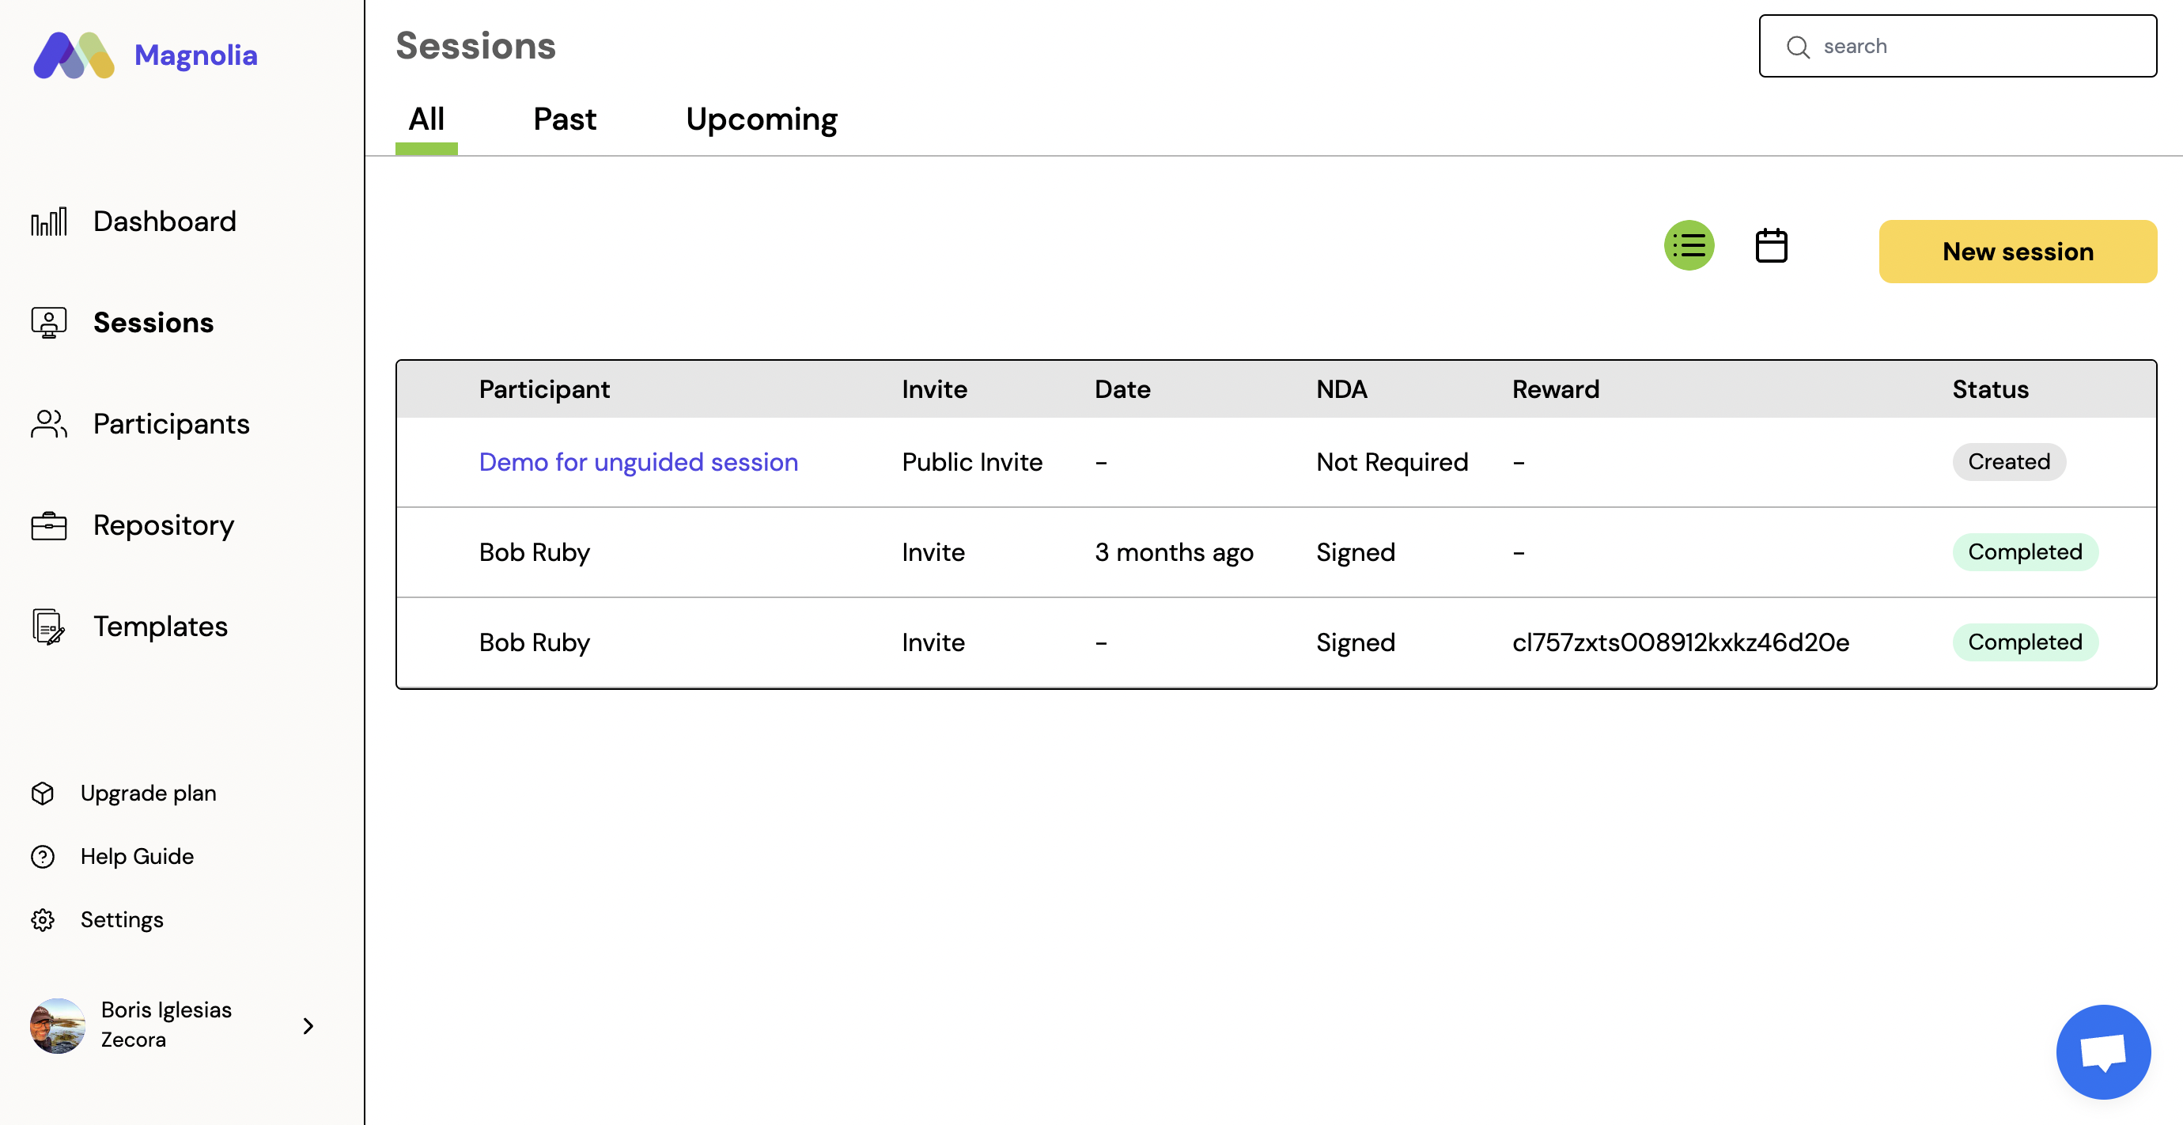Select the Past tab
This screenshot has height=1125, width=2183.
565,119
